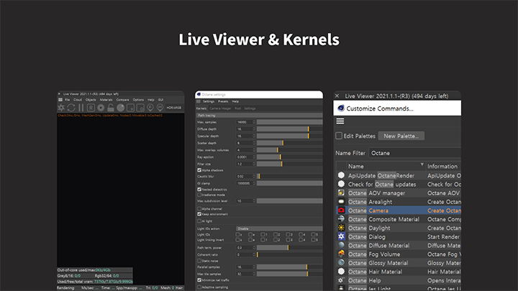Enable Irradiance mode checkbox
This screenshot has width=518, height=291.
[x=199, y=195]
